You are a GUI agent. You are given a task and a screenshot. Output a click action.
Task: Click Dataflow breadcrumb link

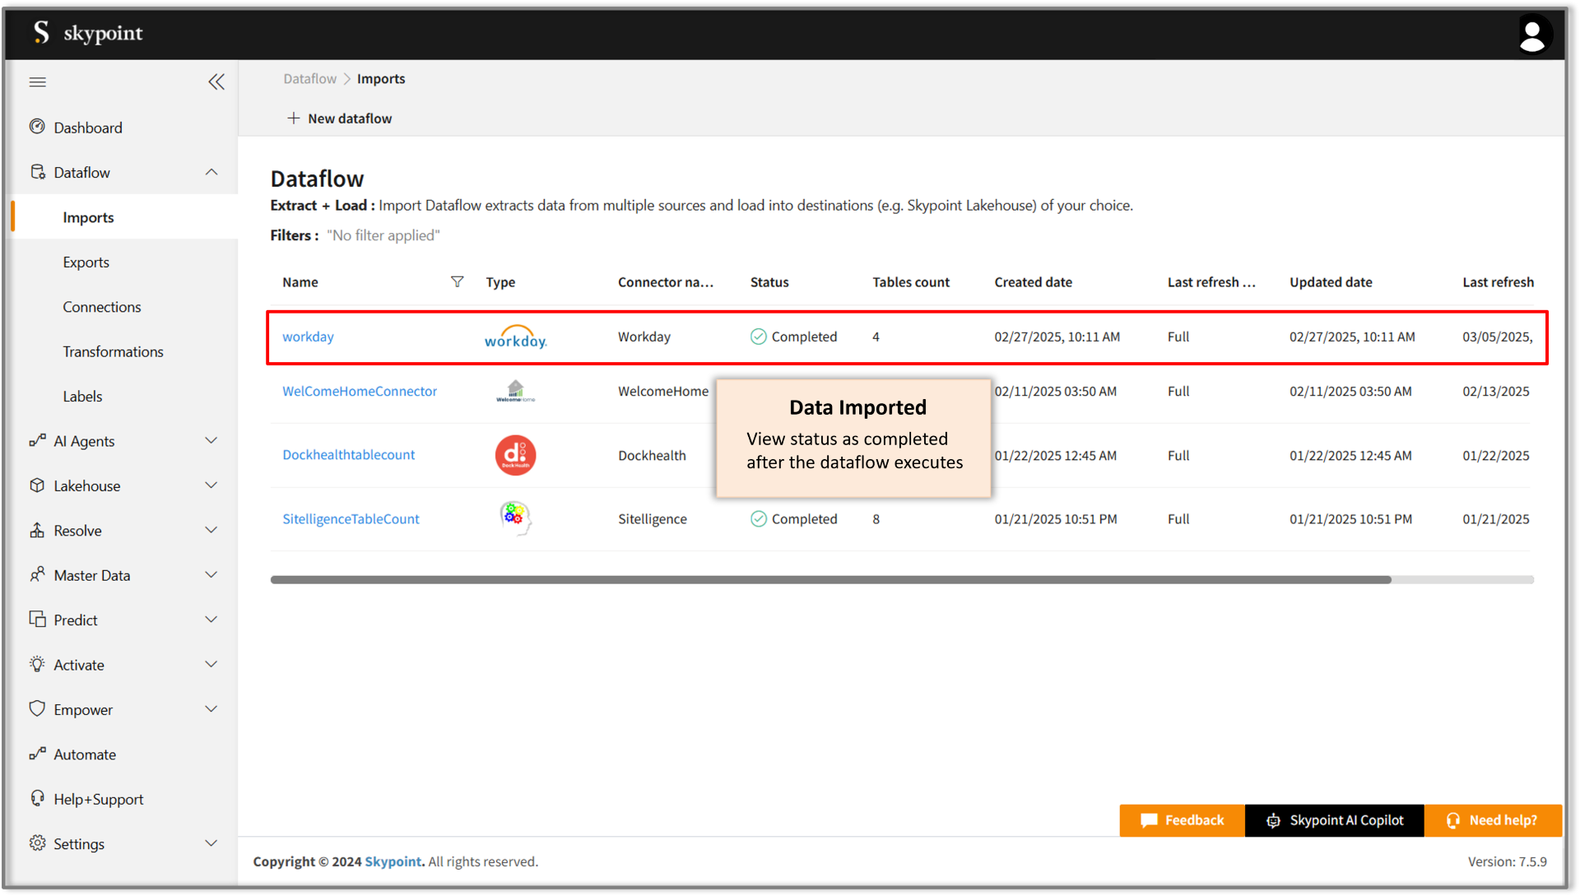pyautogui.click(x=309, y=79)
